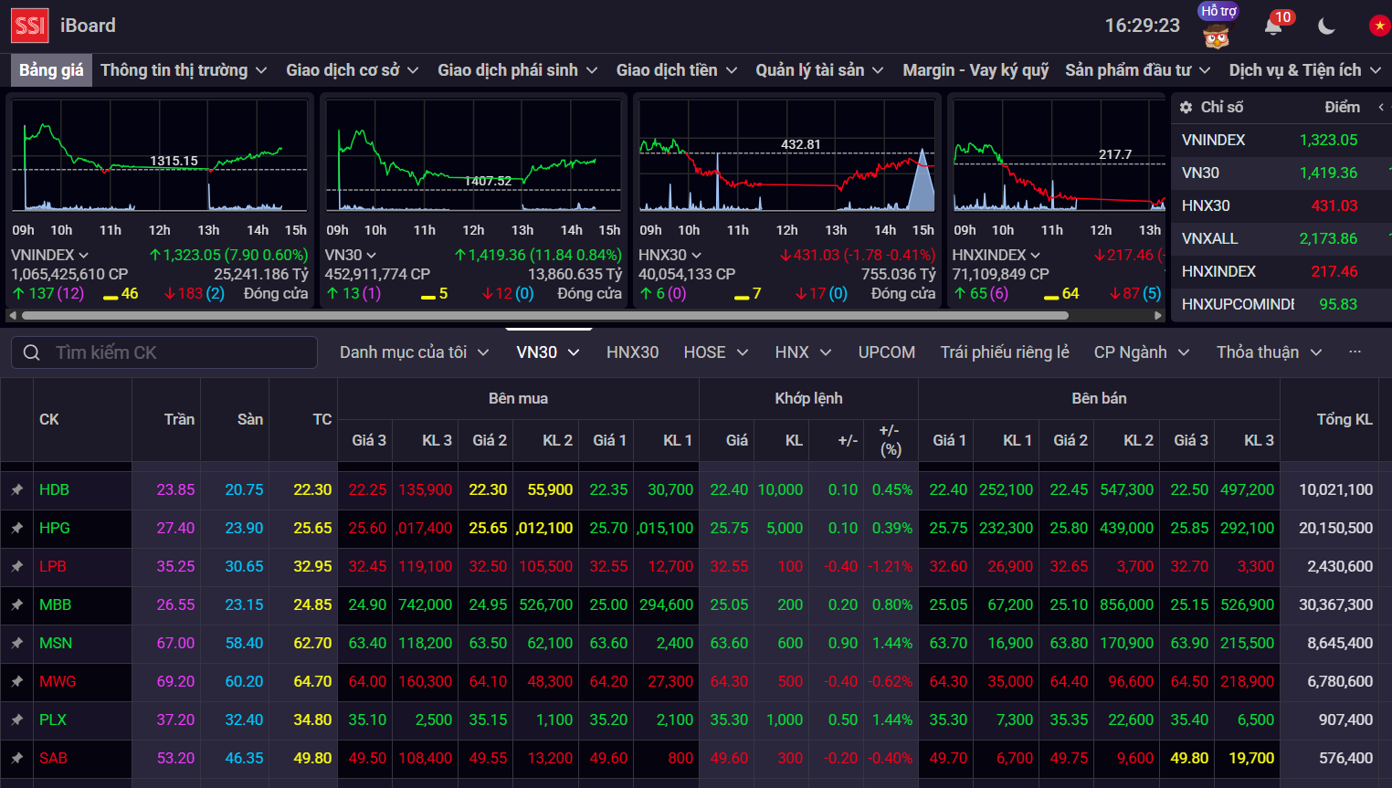This screenshot has width=1392, height=788.
Task: Collapse the index panel arrow
Action: coord(1381,107)
